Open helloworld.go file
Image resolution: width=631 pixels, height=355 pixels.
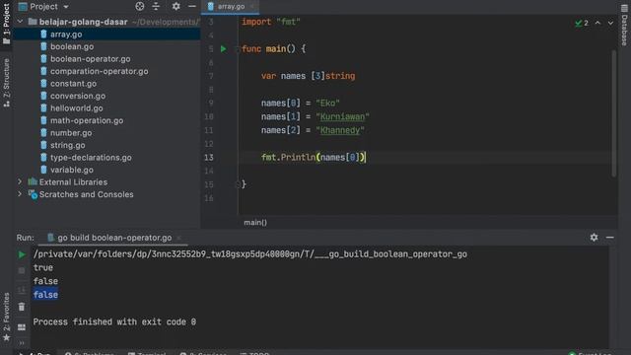tap(77, 108)
